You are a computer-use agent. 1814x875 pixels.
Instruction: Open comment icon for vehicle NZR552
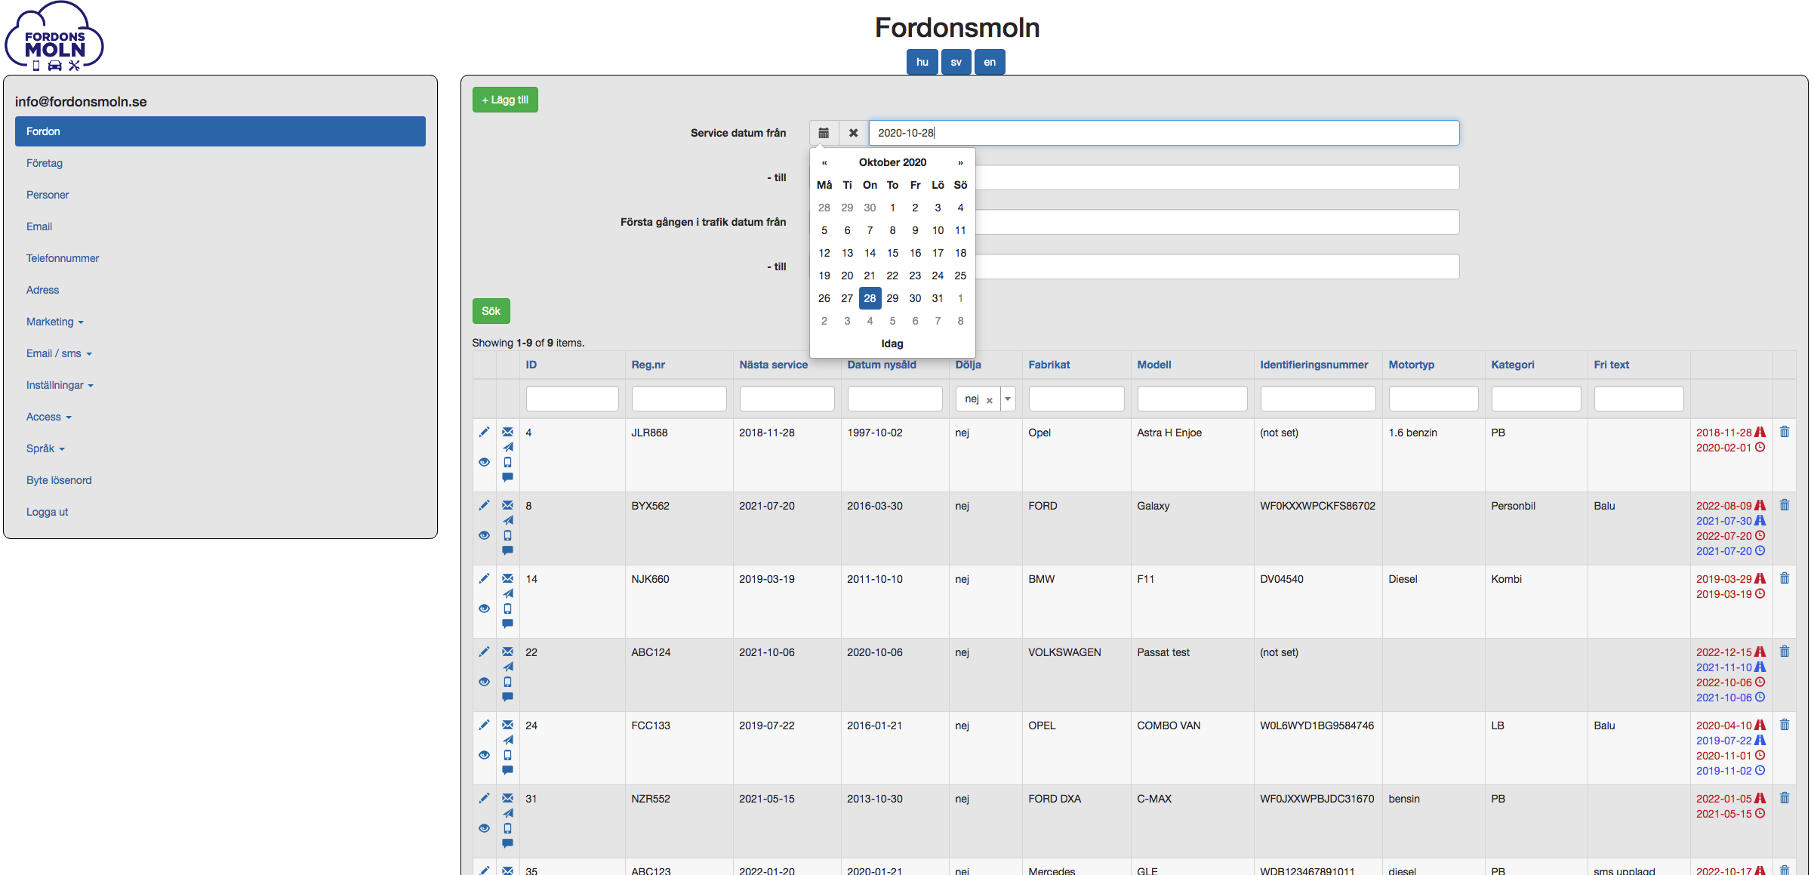[x=507, y=843]
